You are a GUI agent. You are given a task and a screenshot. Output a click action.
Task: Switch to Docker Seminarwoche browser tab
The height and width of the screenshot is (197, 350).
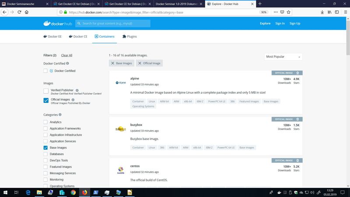click(25, 4)
